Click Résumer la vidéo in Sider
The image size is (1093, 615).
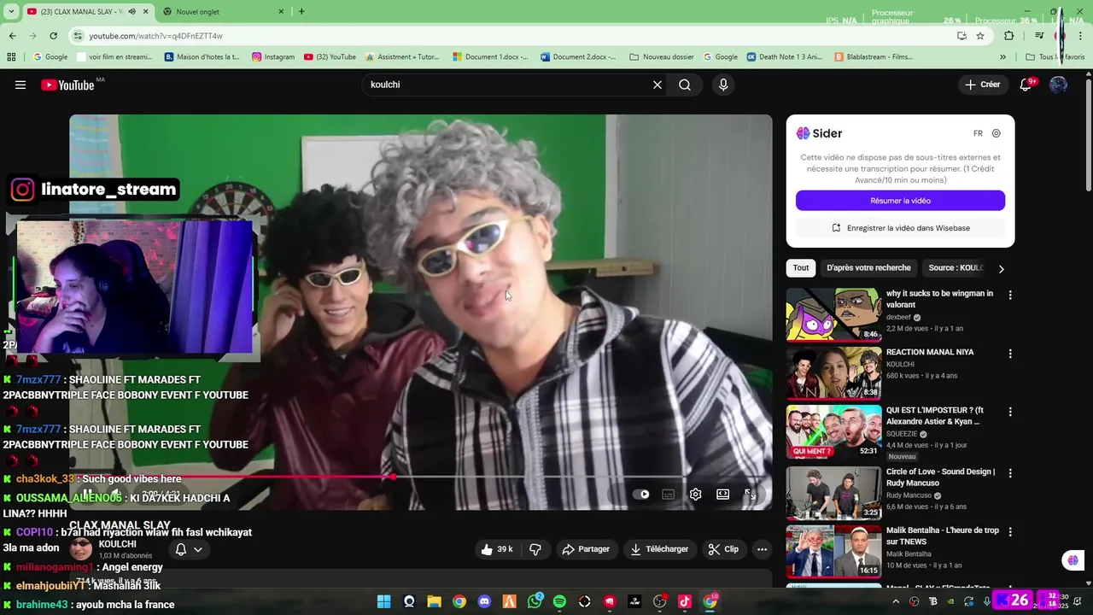pos(900,201)
